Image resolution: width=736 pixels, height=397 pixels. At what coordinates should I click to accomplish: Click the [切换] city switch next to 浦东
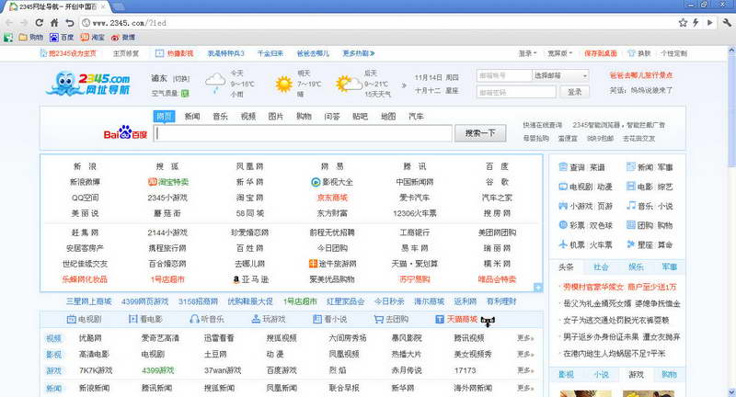pos(181,78)
